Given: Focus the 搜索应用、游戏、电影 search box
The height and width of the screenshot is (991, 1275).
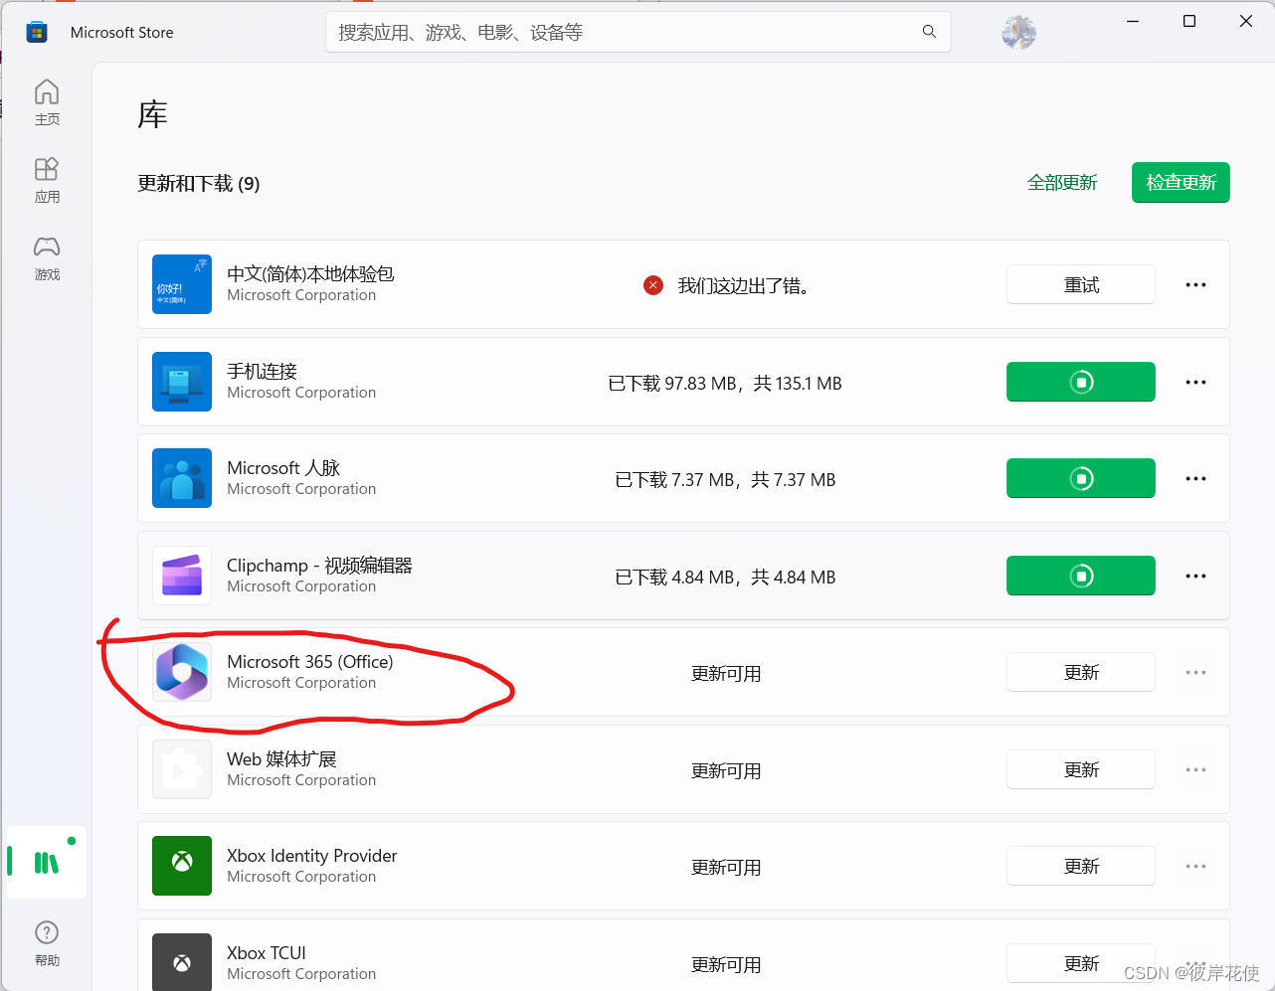Looking at the screenshot, I should click(x=638, y=32).
